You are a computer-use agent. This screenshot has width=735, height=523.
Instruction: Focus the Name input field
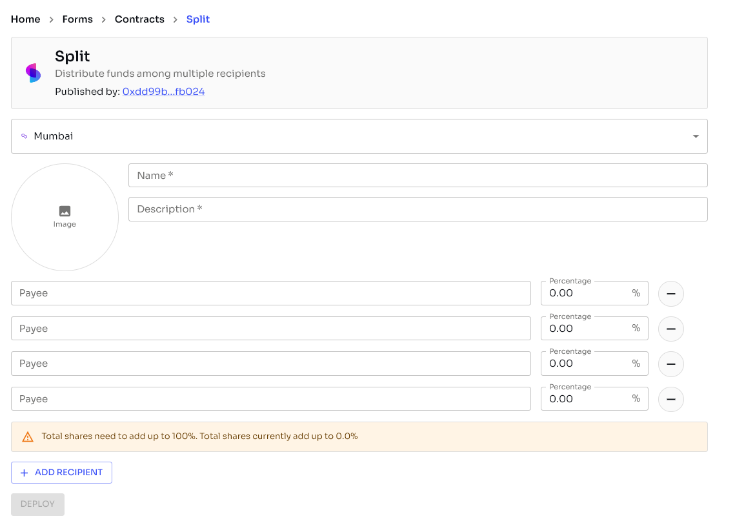[418, 176]
